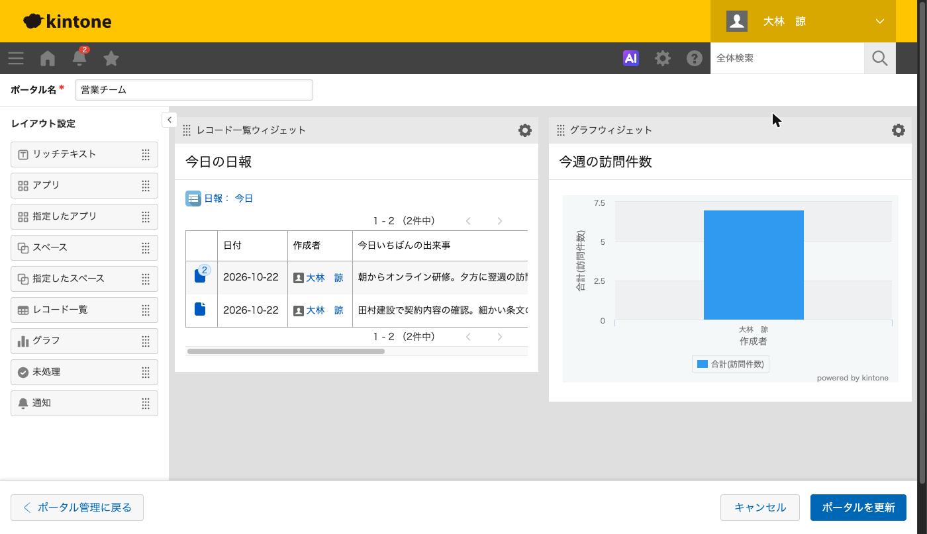Grab the リッチテキスト item drag grip dots
927x534 pixels.
(146, 154)
